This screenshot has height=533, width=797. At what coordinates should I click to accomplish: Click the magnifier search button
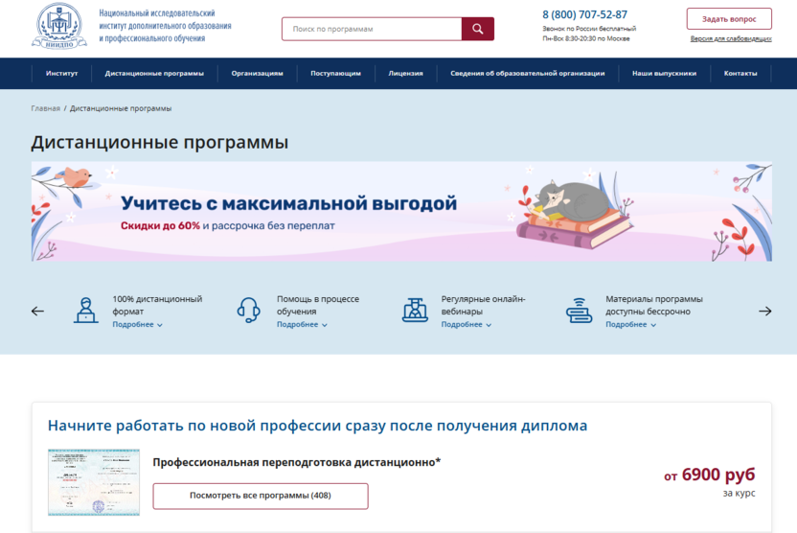pyautogui.click(x=477, y=29)
